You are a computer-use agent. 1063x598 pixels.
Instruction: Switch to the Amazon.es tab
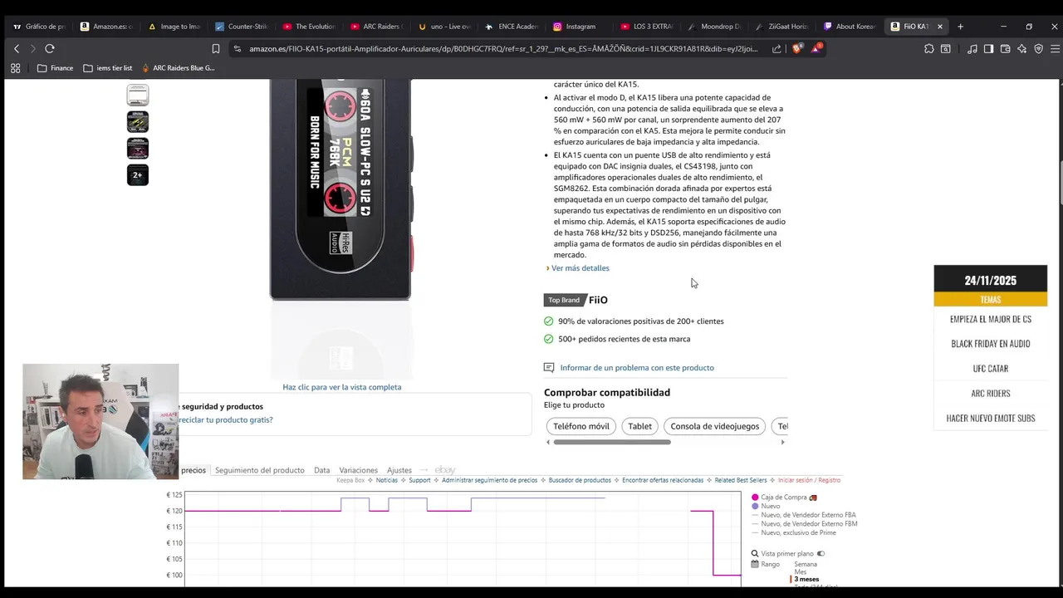pyautogui.click(x=105, y=27)
